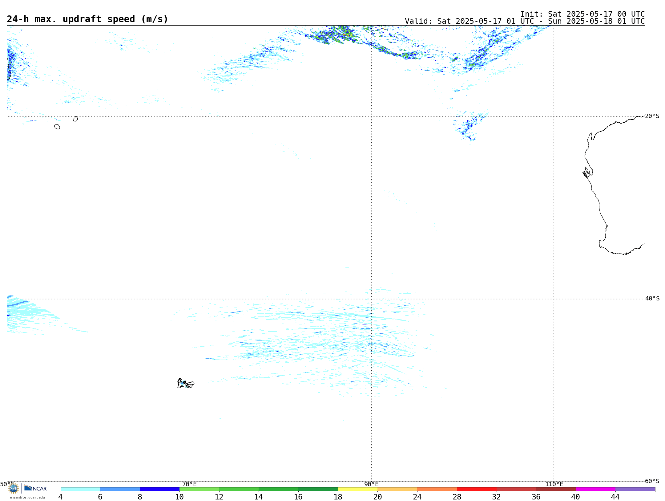This screenshot has height=501, width=665.
Task: Click the NSF logo icon
Action: 13,488
